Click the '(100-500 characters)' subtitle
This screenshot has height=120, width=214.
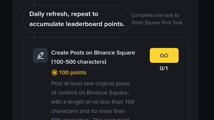(x=78, y=62)
